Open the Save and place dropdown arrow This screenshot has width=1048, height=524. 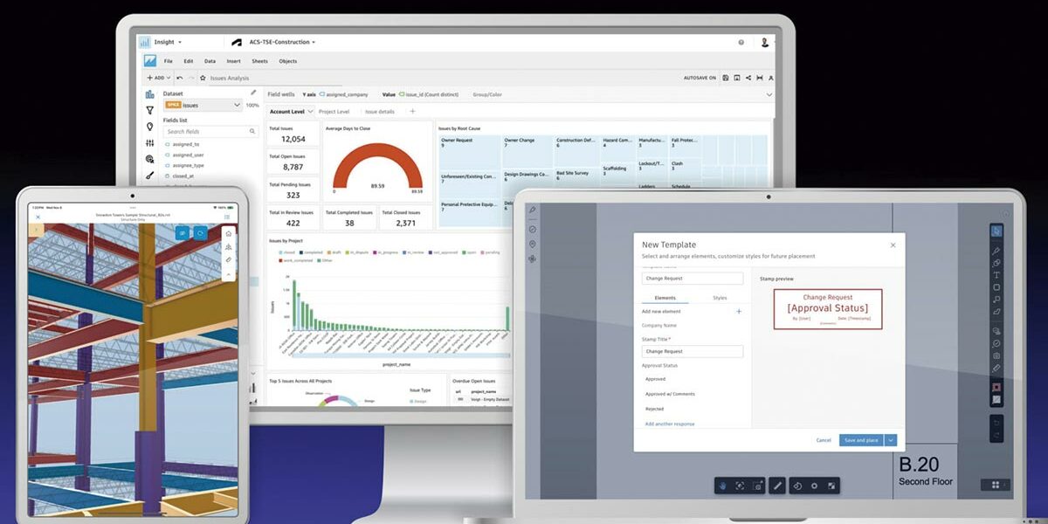coord(890,440)
